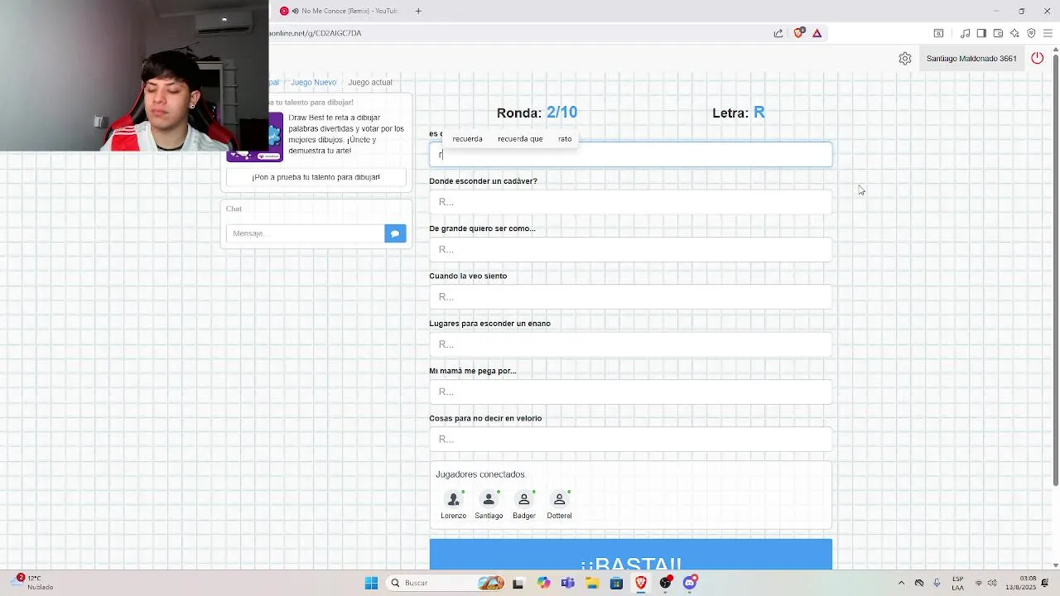Viewport: 1060px width, 596px height.
Task: Click the scrollbar down arrow
Action: 1055,565
